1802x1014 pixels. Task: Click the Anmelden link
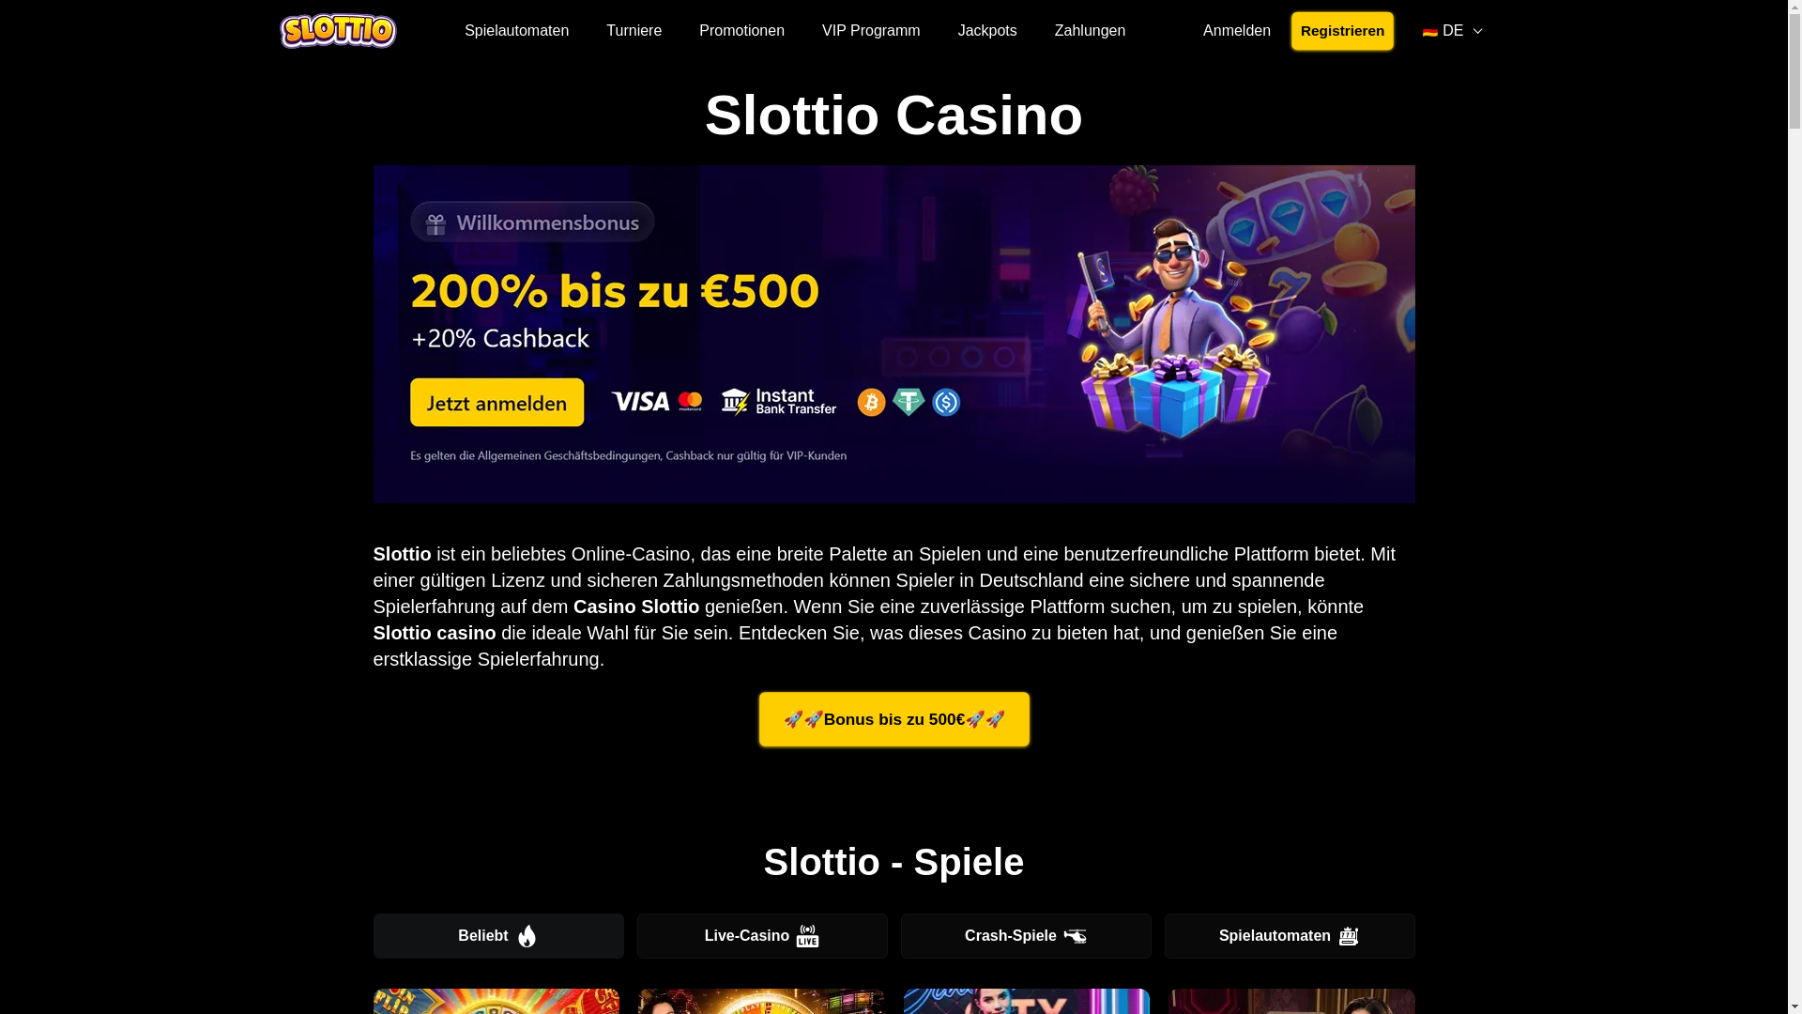coord(1236,31)
